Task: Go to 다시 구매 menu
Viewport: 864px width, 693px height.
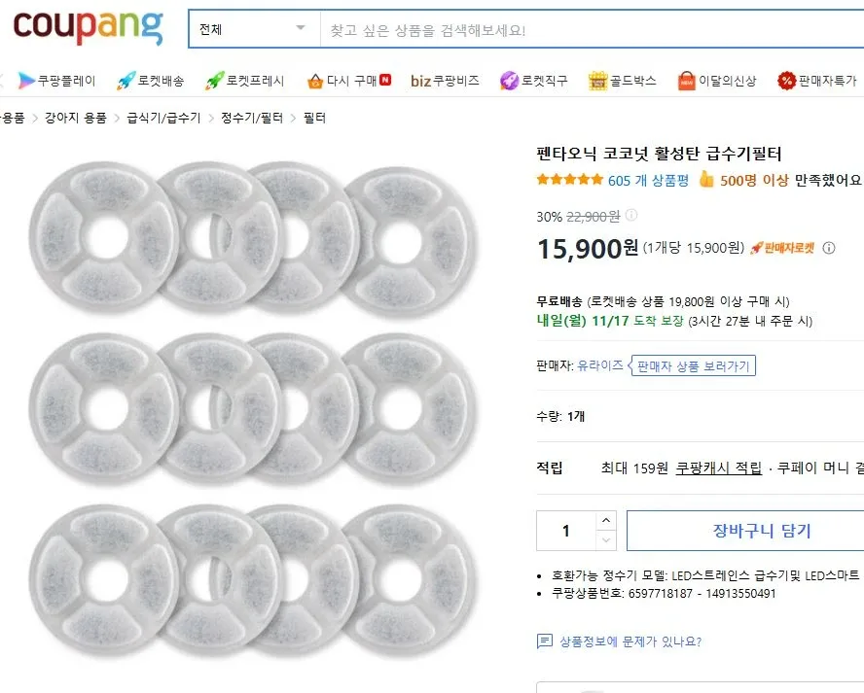Action: (348, 81)
